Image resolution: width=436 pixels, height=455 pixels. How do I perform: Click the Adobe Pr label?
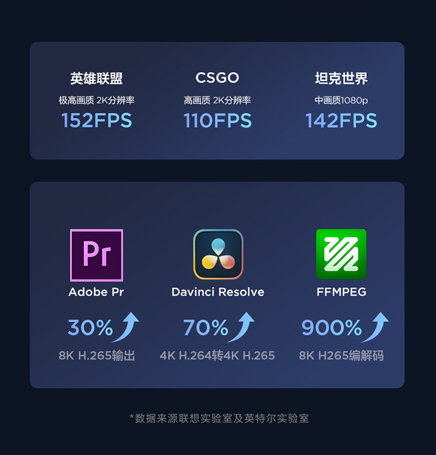[97, 292]
